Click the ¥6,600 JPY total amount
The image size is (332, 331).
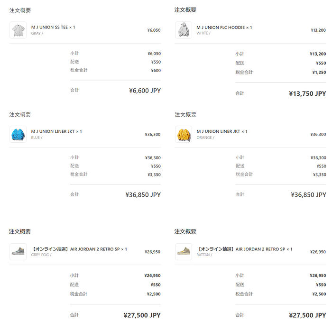click(x=145, y=91)
